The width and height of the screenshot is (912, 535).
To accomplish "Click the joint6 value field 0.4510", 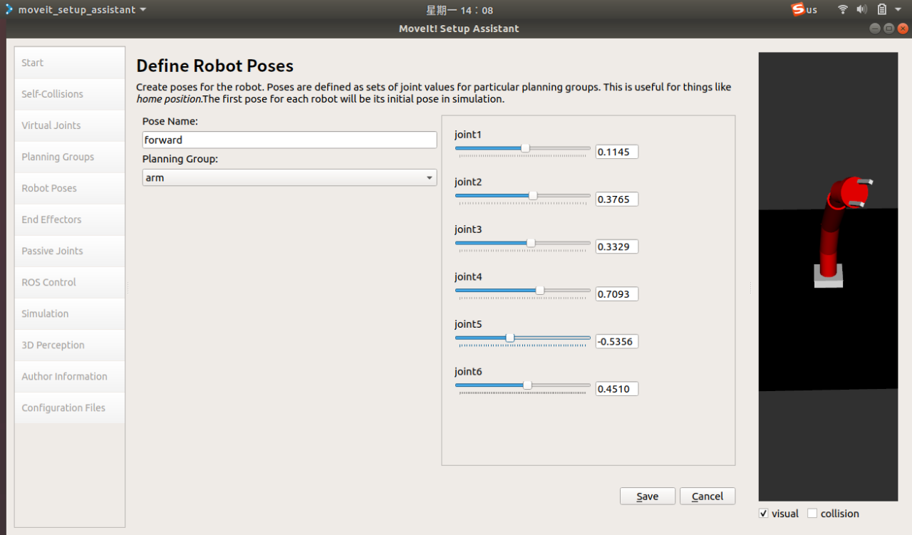I will point(617,389).
